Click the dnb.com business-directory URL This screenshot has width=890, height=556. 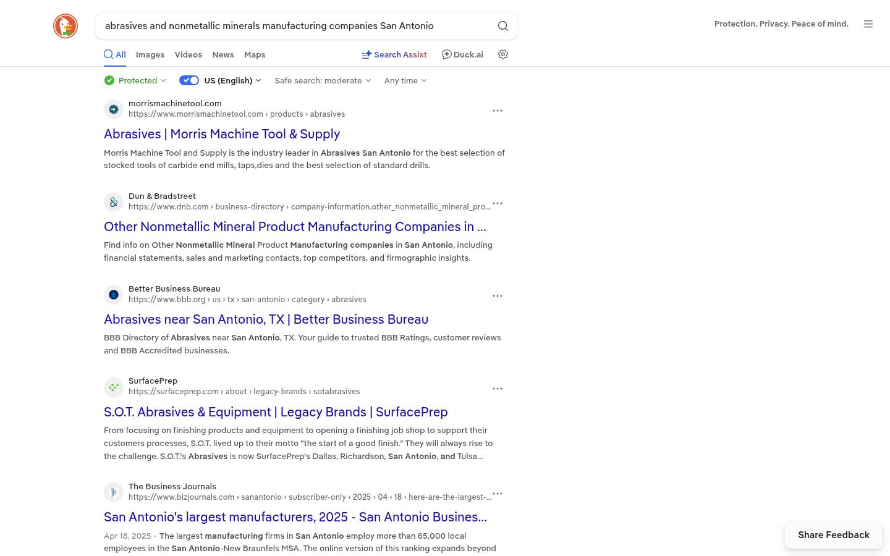pyautogui.click(x=309, y=207)
